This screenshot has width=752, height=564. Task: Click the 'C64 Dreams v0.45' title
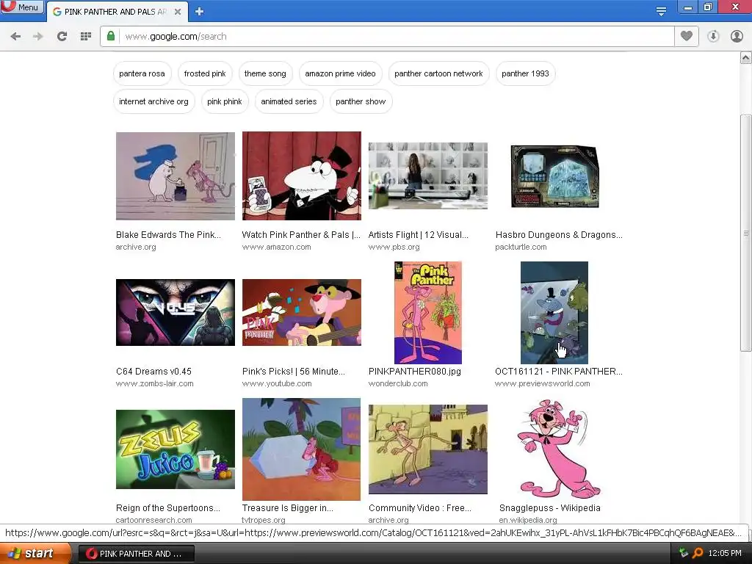pyautogui.click(x=153, y=371)
